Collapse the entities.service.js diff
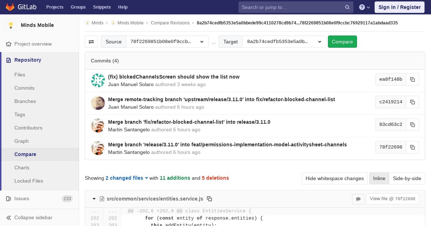Screen dimensions: 431x226 94,199
